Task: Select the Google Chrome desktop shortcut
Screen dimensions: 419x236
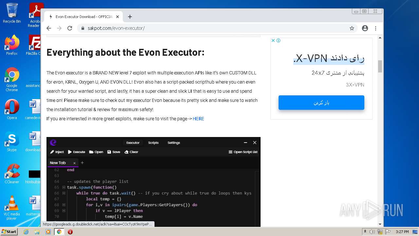Action: 12,79
